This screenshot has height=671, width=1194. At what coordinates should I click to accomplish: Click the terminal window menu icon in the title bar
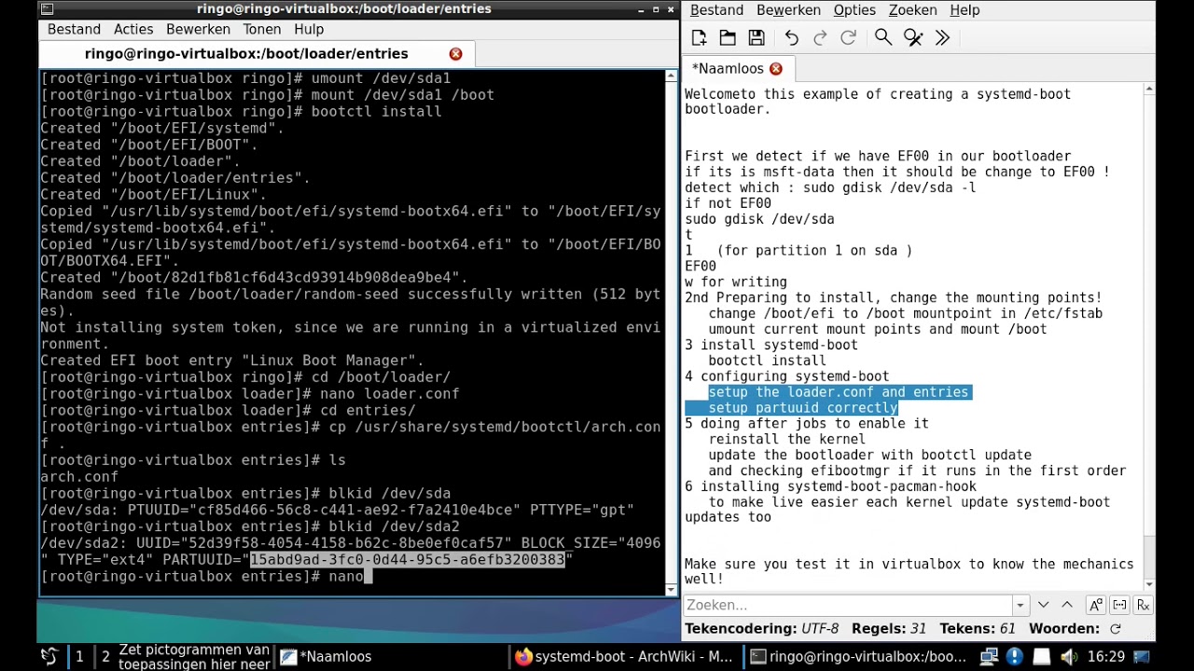coord(48,9)
